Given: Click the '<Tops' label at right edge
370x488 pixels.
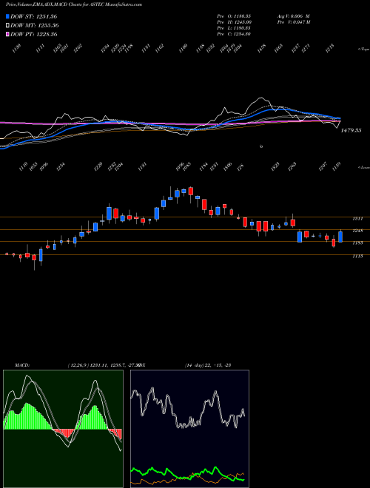Looking at the screenshot, I should pyautogui.click(x=363, y=50).
